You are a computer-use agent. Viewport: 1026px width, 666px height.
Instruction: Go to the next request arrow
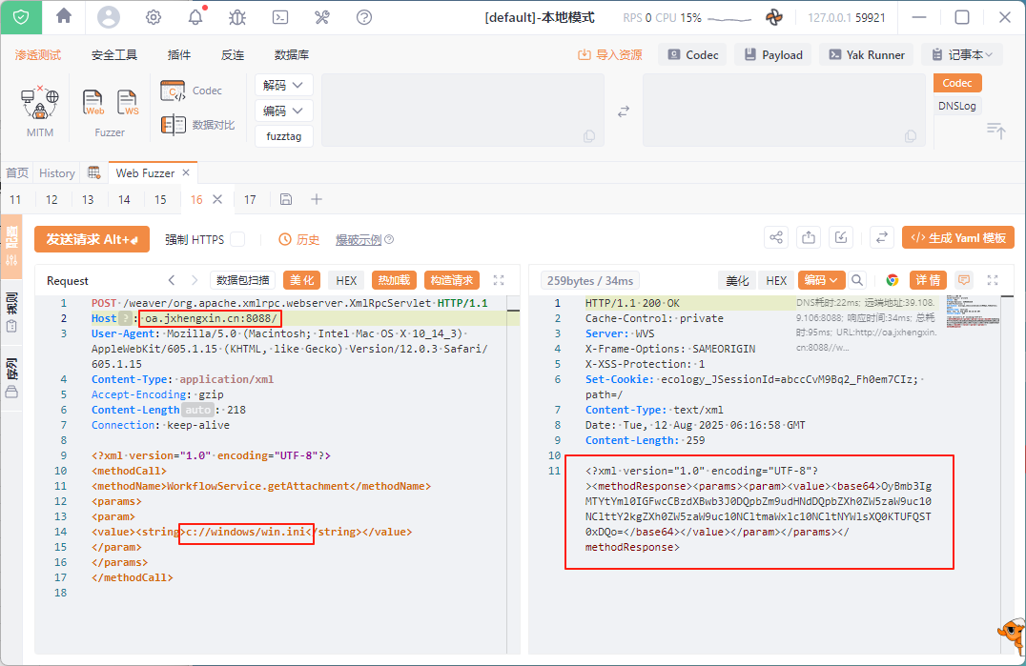[195, 280]
